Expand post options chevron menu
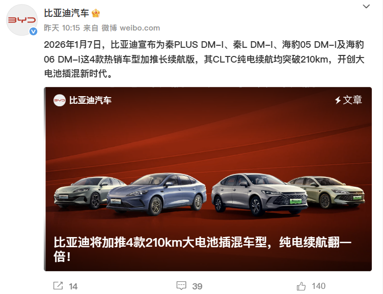The height and width of the screenshot is (294, 383). point(366,6)
